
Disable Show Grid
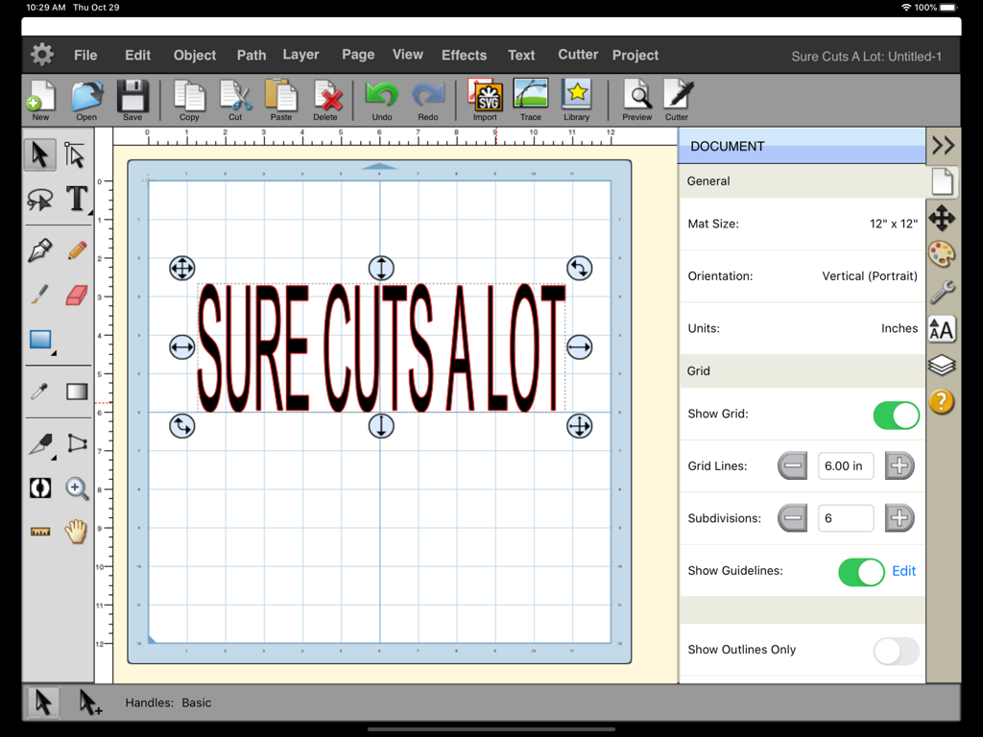click(896, 415)
